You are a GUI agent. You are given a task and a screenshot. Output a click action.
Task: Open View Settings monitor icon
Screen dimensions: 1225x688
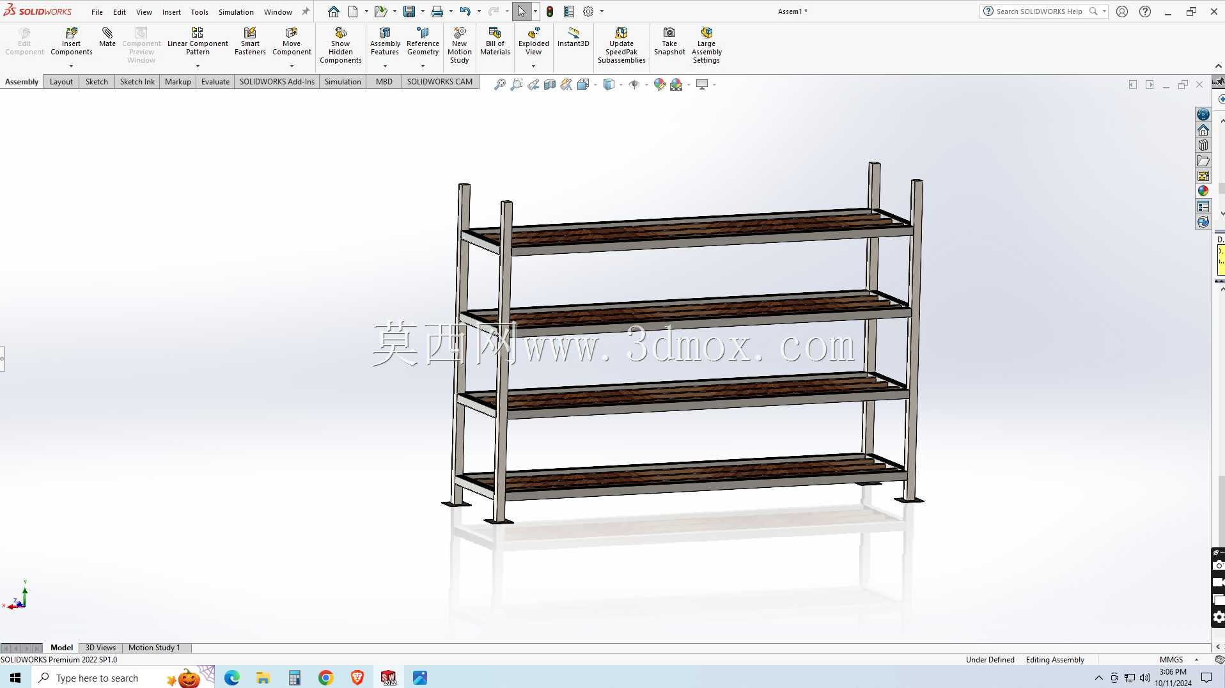(x=702, y=84)
